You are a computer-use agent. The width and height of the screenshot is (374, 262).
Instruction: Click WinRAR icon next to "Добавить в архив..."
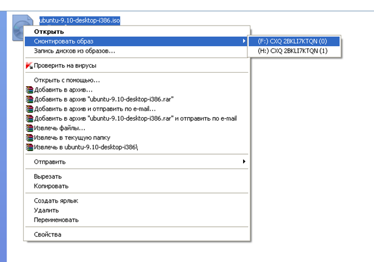click(29, 90)
